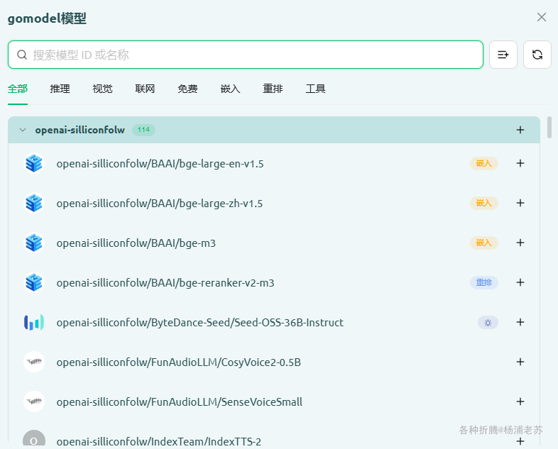Add Seed-OSS-36B-Instruct model with plus

coord(520,322)
